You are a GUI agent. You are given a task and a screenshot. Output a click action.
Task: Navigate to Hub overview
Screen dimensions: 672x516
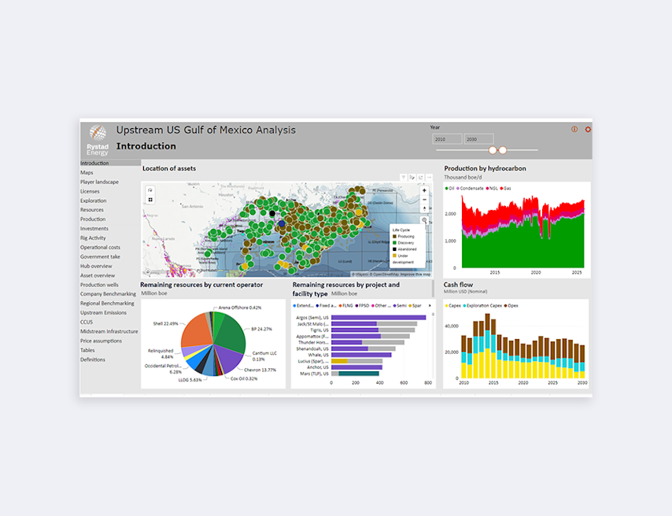(x=96, y=266)
